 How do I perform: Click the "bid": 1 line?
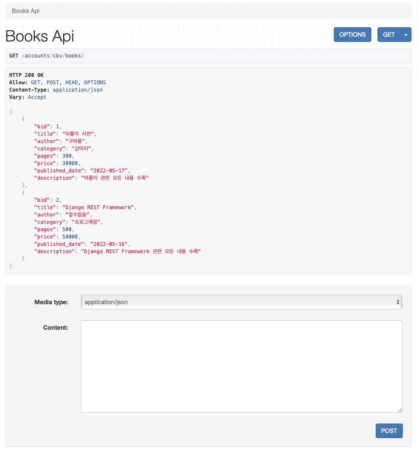[x=48, y=127]
